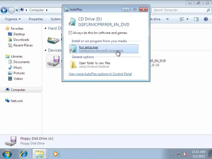Open the view options dropdown arrow
The width and height of the screenshot is (212, 159).
point(188,19)
